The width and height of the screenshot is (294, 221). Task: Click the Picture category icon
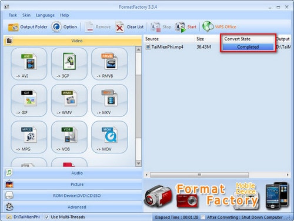(9, 184)
